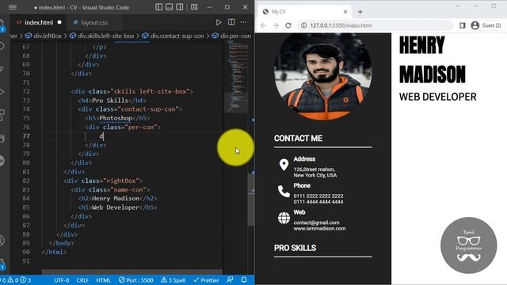Viewport: 507px width, 285px height.
Task: Open the VS Code hamburger menu
Action: pyautogui.click(x=13, y=7)
